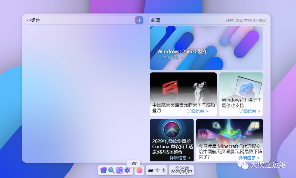Click the Siri orb image
Image resolution: width=296 pixels, height=178 pixels.
172,129
